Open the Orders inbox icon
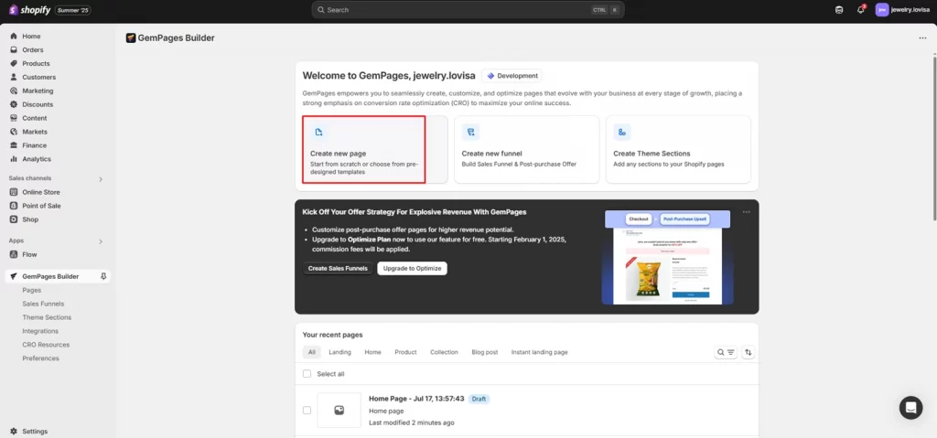Image resolution: width=937 pixels, height=438 pixels. [13, 50]
